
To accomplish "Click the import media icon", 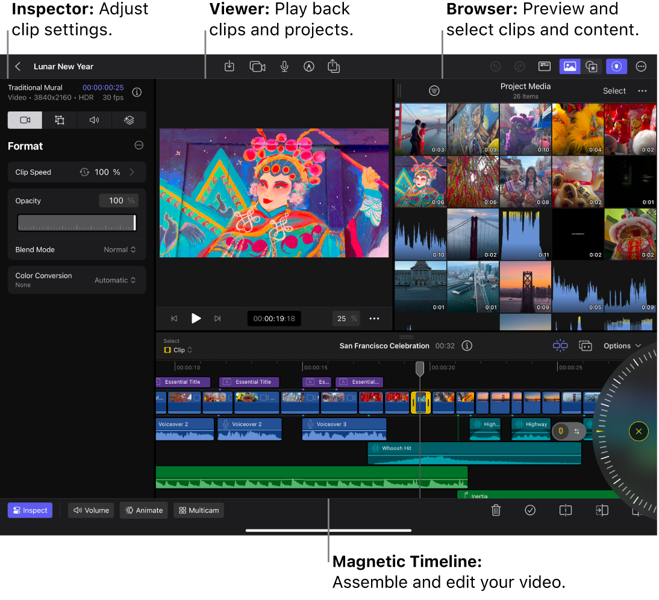I will (x=230, y=66).
